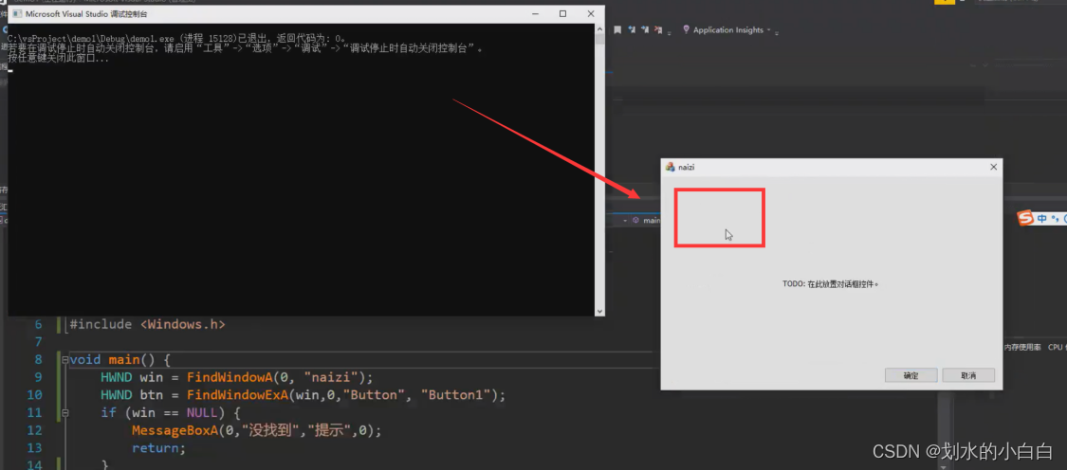Viewport: 1067px width, 470px height.
Task: Toggle Sogou punctuation mode icon
Action: pyautogui.click(x=1056, y=218)
